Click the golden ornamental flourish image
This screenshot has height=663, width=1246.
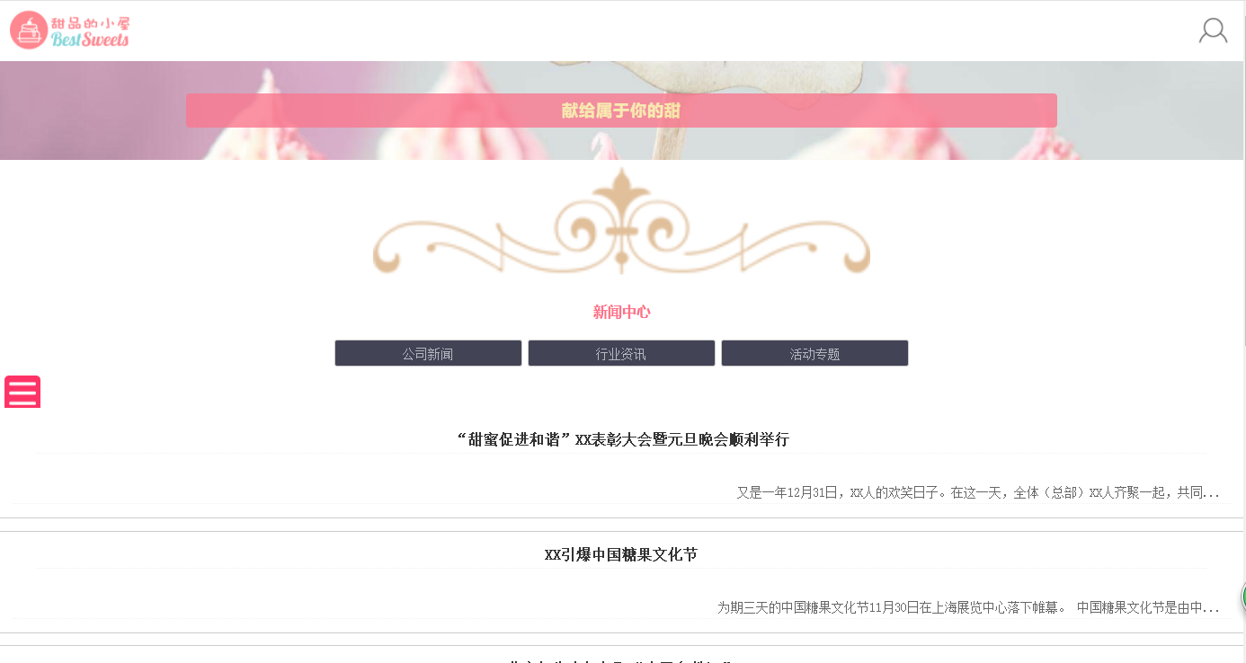click(x=621, y=221)
